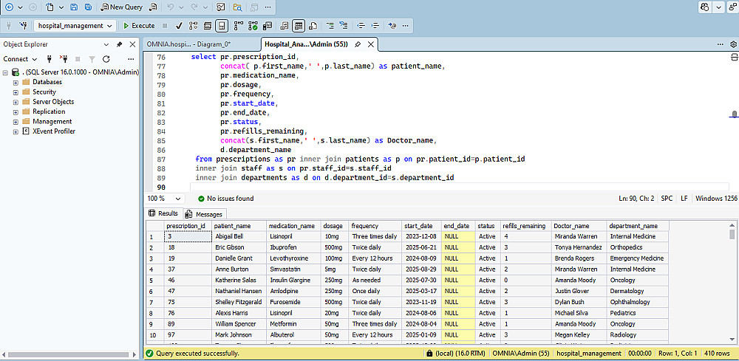Click the Display Estimated Execution Plan icon
This screenshot has height=361, width=739.
point(192,25)
